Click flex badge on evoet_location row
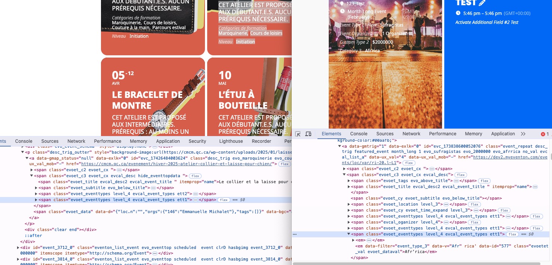552x265 pixels. (475, 204)
